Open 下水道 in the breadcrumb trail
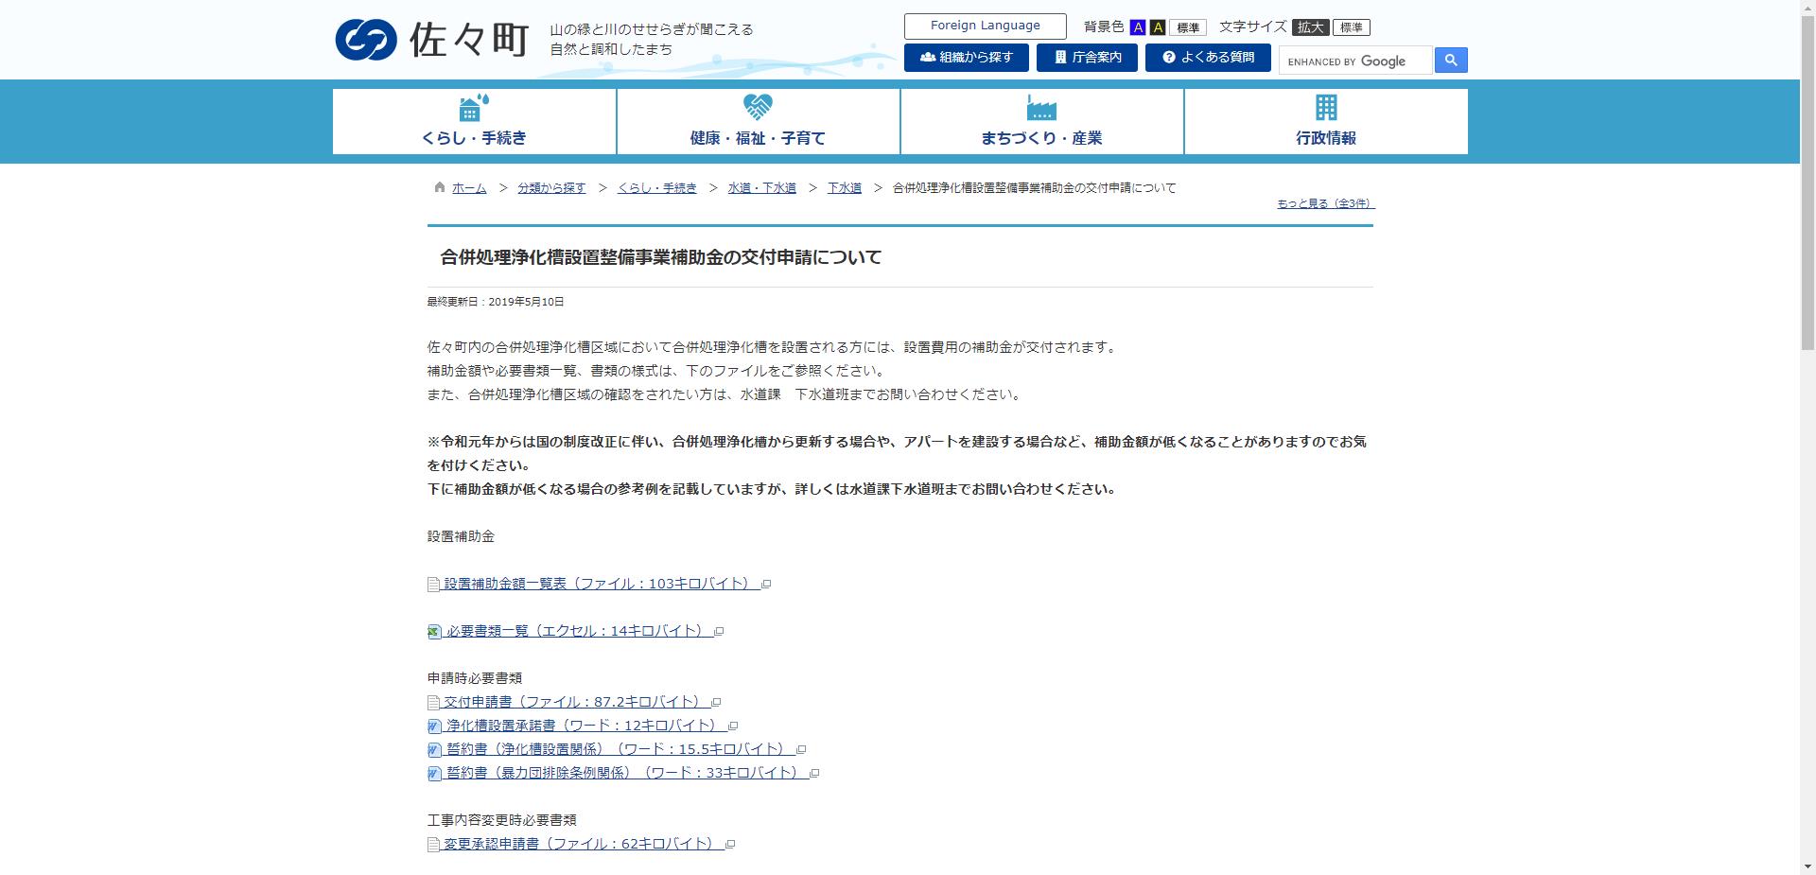The height and width of the screenshot is (875, 1816). point(845,187)
